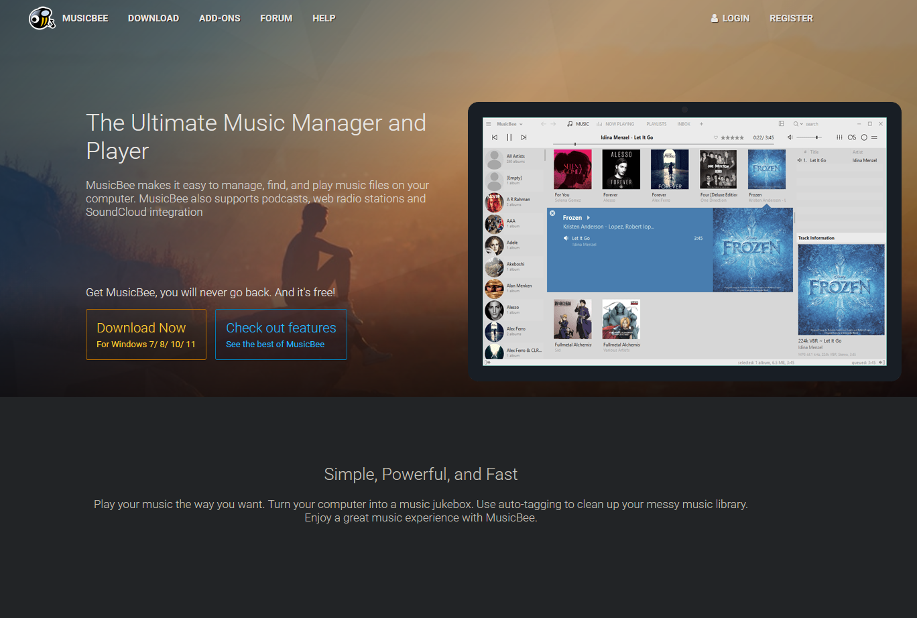Click the MusicBee bee logo icon
Screen dimensions: 917x618
coord(42,18)
